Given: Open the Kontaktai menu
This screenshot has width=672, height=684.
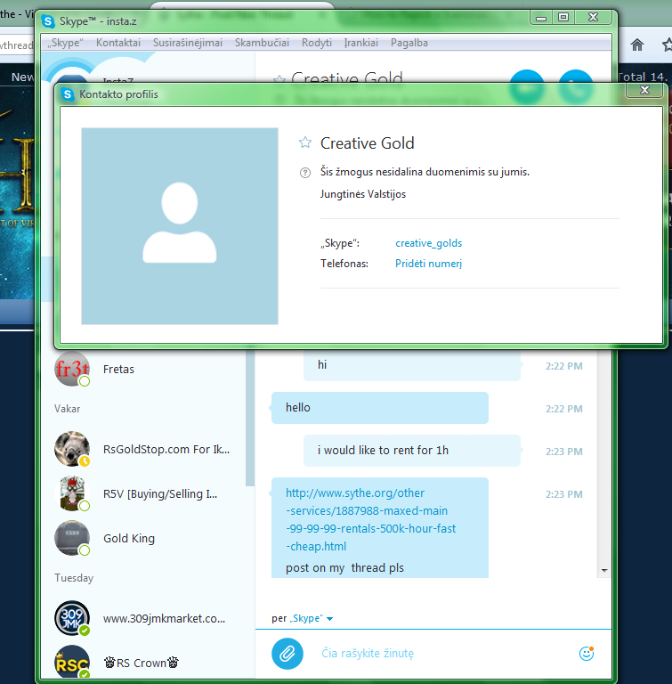Looking at the screenshot, I should coord(118,43).
